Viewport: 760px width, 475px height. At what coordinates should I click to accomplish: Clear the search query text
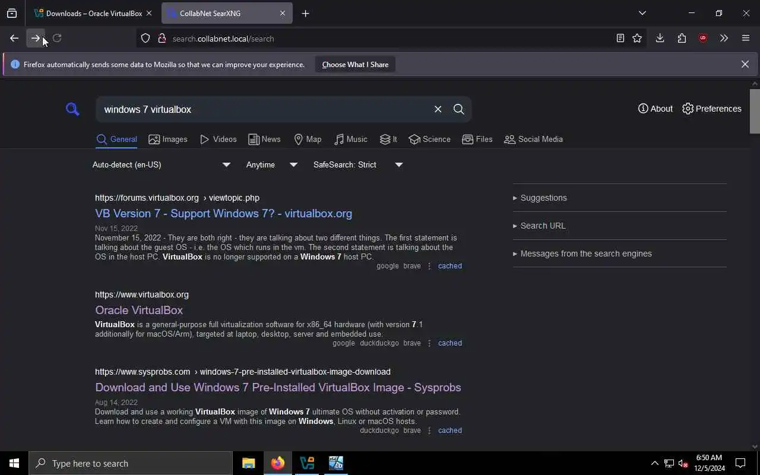tap(438, 109)
